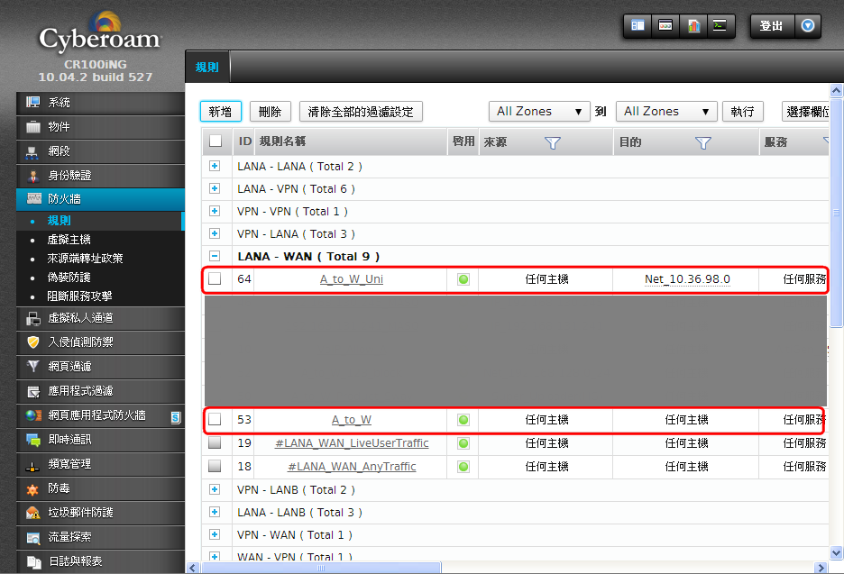
Task: Check the box for rule 64
Action: pos(215,278)
